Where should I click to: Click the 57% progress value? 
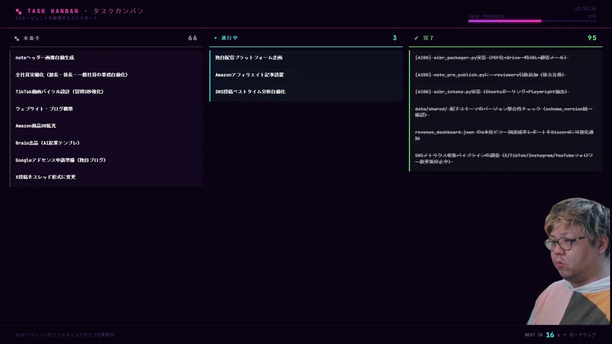pos(592,16)
